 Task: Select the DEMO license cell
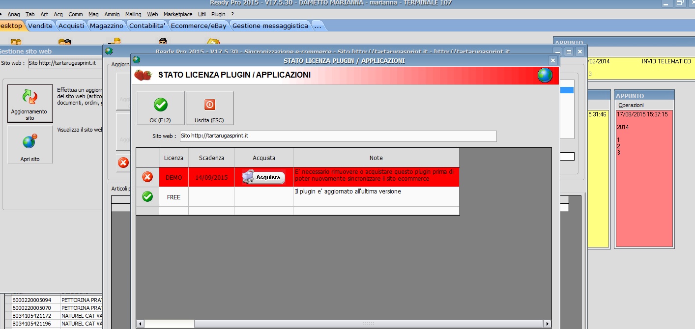[x=174, y=177]
